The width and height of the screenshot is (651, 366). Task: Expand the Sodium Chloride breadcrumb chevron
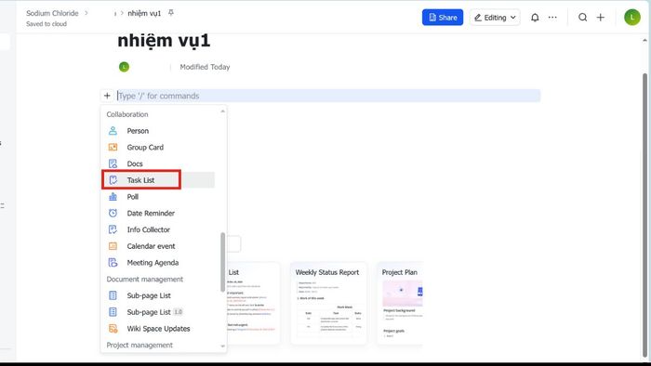click(86, 13)
